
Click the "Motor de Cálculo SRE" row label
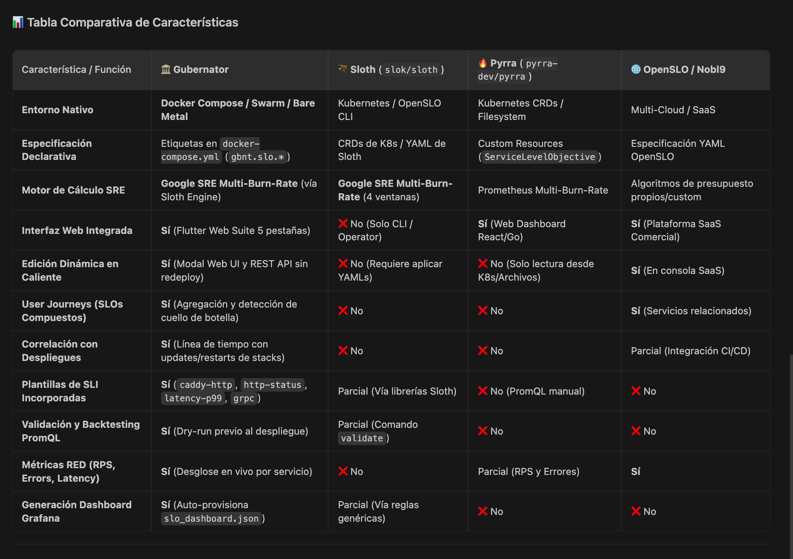click(73, 190)
